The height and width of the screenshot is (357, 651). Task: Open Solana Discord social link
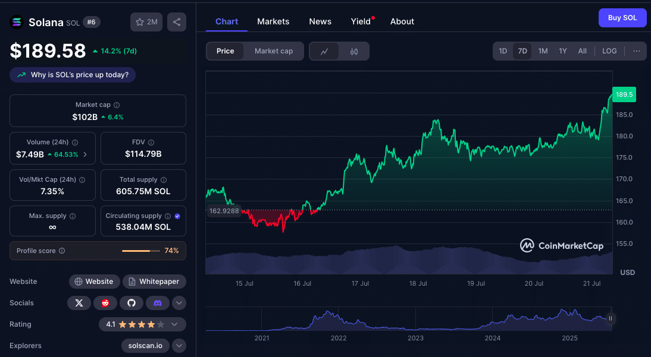pos(157,303)
